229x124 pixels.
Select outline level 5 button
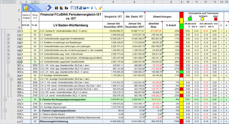coord(14,2)
